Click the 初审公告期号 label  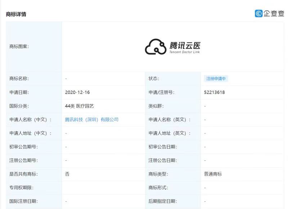pos(23,147)
